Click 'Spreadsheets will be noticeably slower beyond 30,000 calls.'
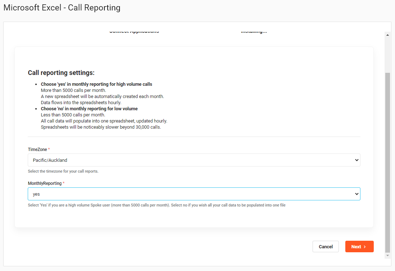This screenshot has height=271, width=395. (x=101, y=127)
